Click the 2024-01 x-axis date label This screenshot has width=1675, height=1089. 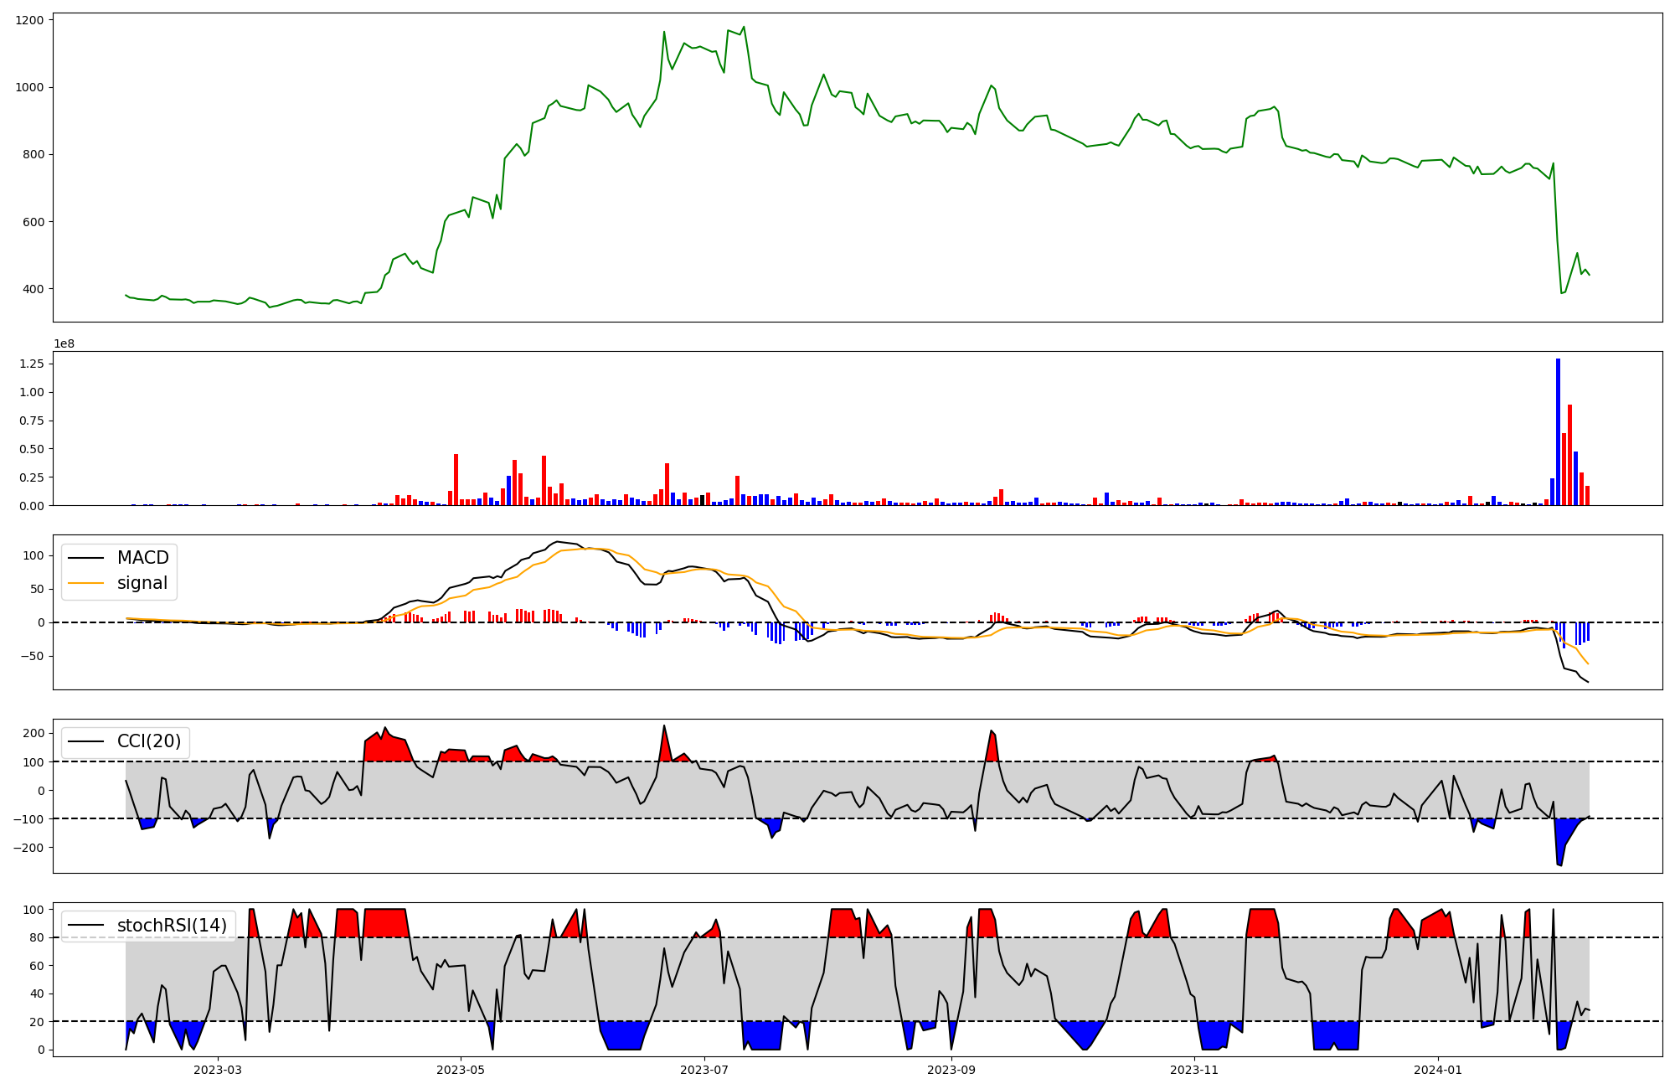point(1438,1070)
